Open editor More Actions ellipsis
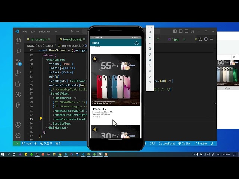This screenshot has height=179, width=239. pyautogui.click(x=212, y=39)
